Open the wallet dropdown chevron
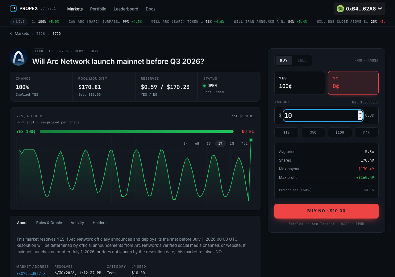The image size is (395, 277). click(380, 9)
